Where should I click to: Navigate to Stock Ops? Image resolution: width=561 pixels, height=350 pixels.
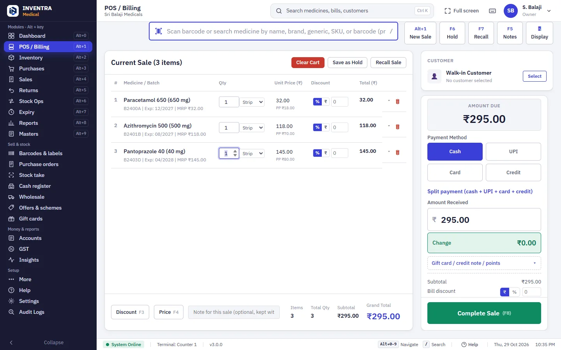click(x=48, y=101)
